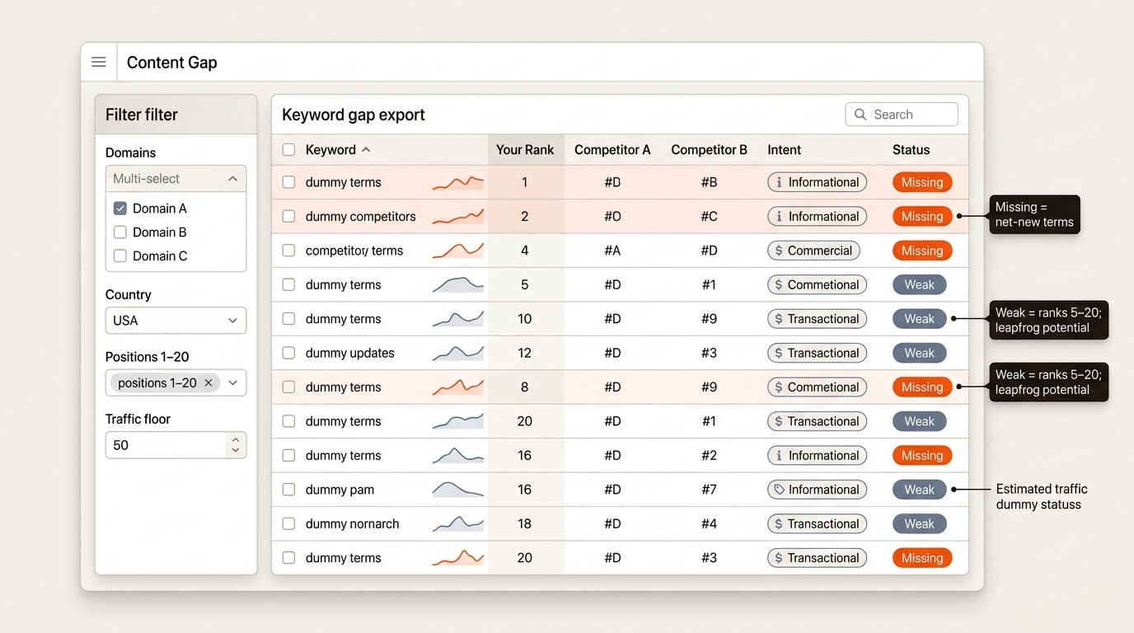Click the dollar icon in dummy nornarch's Transactional tag
Viewport: 1134px width, 633px height.
tap(779, 523)
